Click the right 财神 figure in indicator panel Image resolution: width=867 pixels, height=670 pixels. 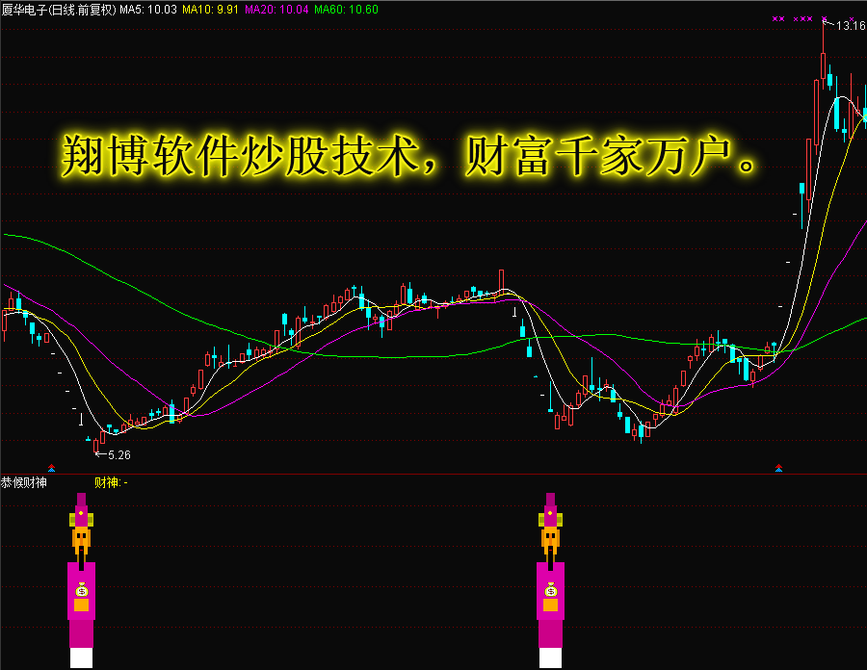coord(550,578)
